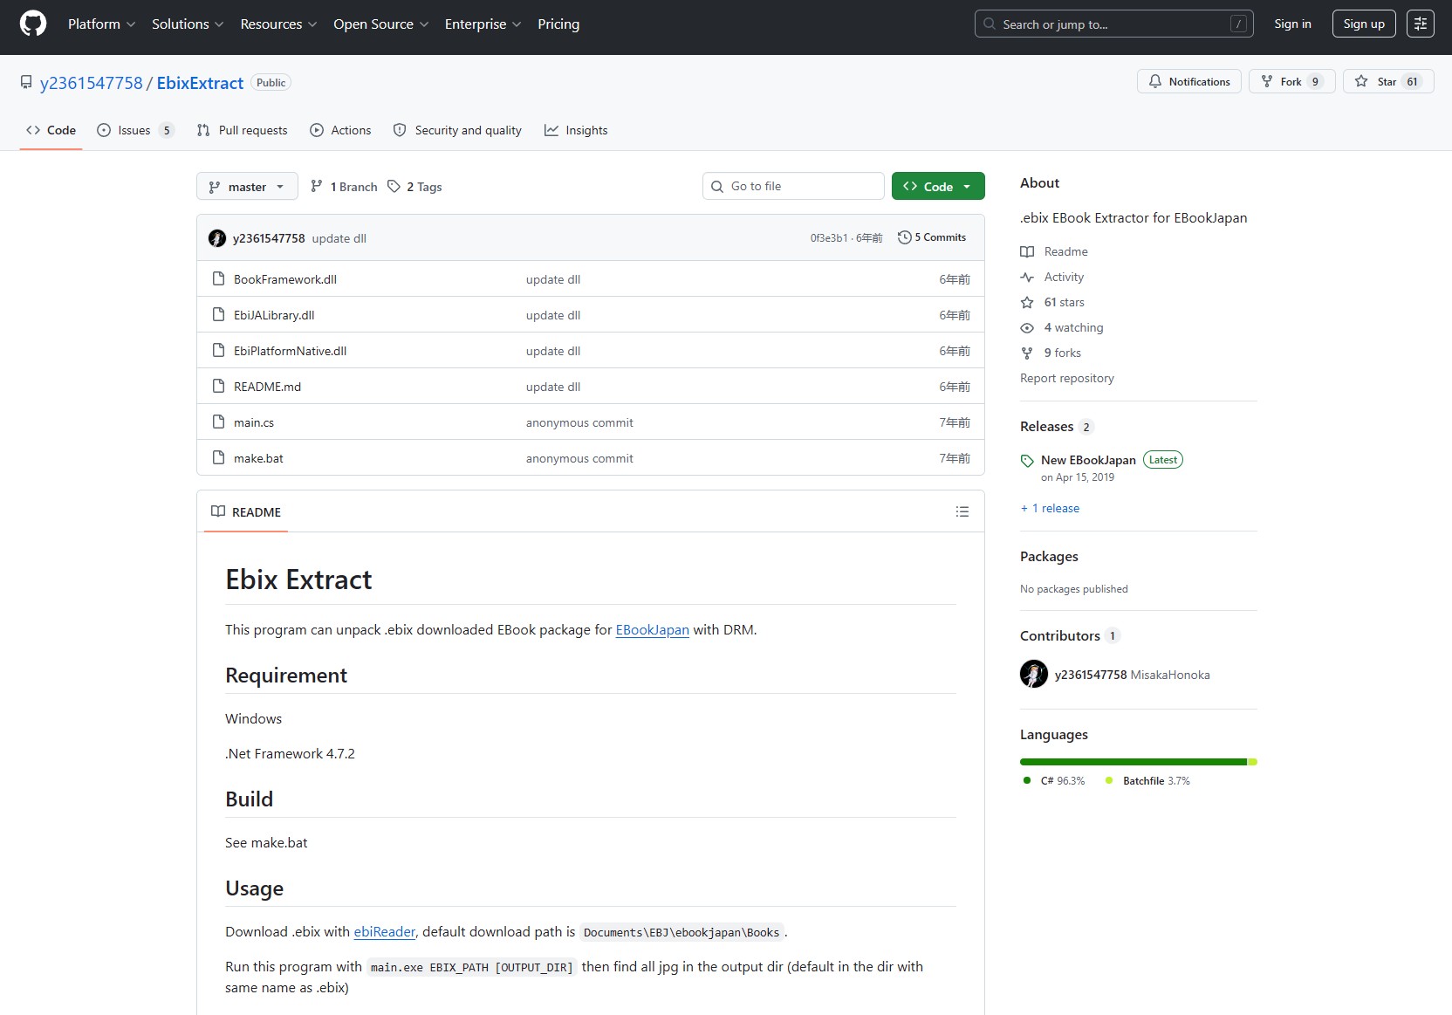The image size is (1452, 1015).
Task: Click the green C# languages bar segment
Action: click(1133, 762)
